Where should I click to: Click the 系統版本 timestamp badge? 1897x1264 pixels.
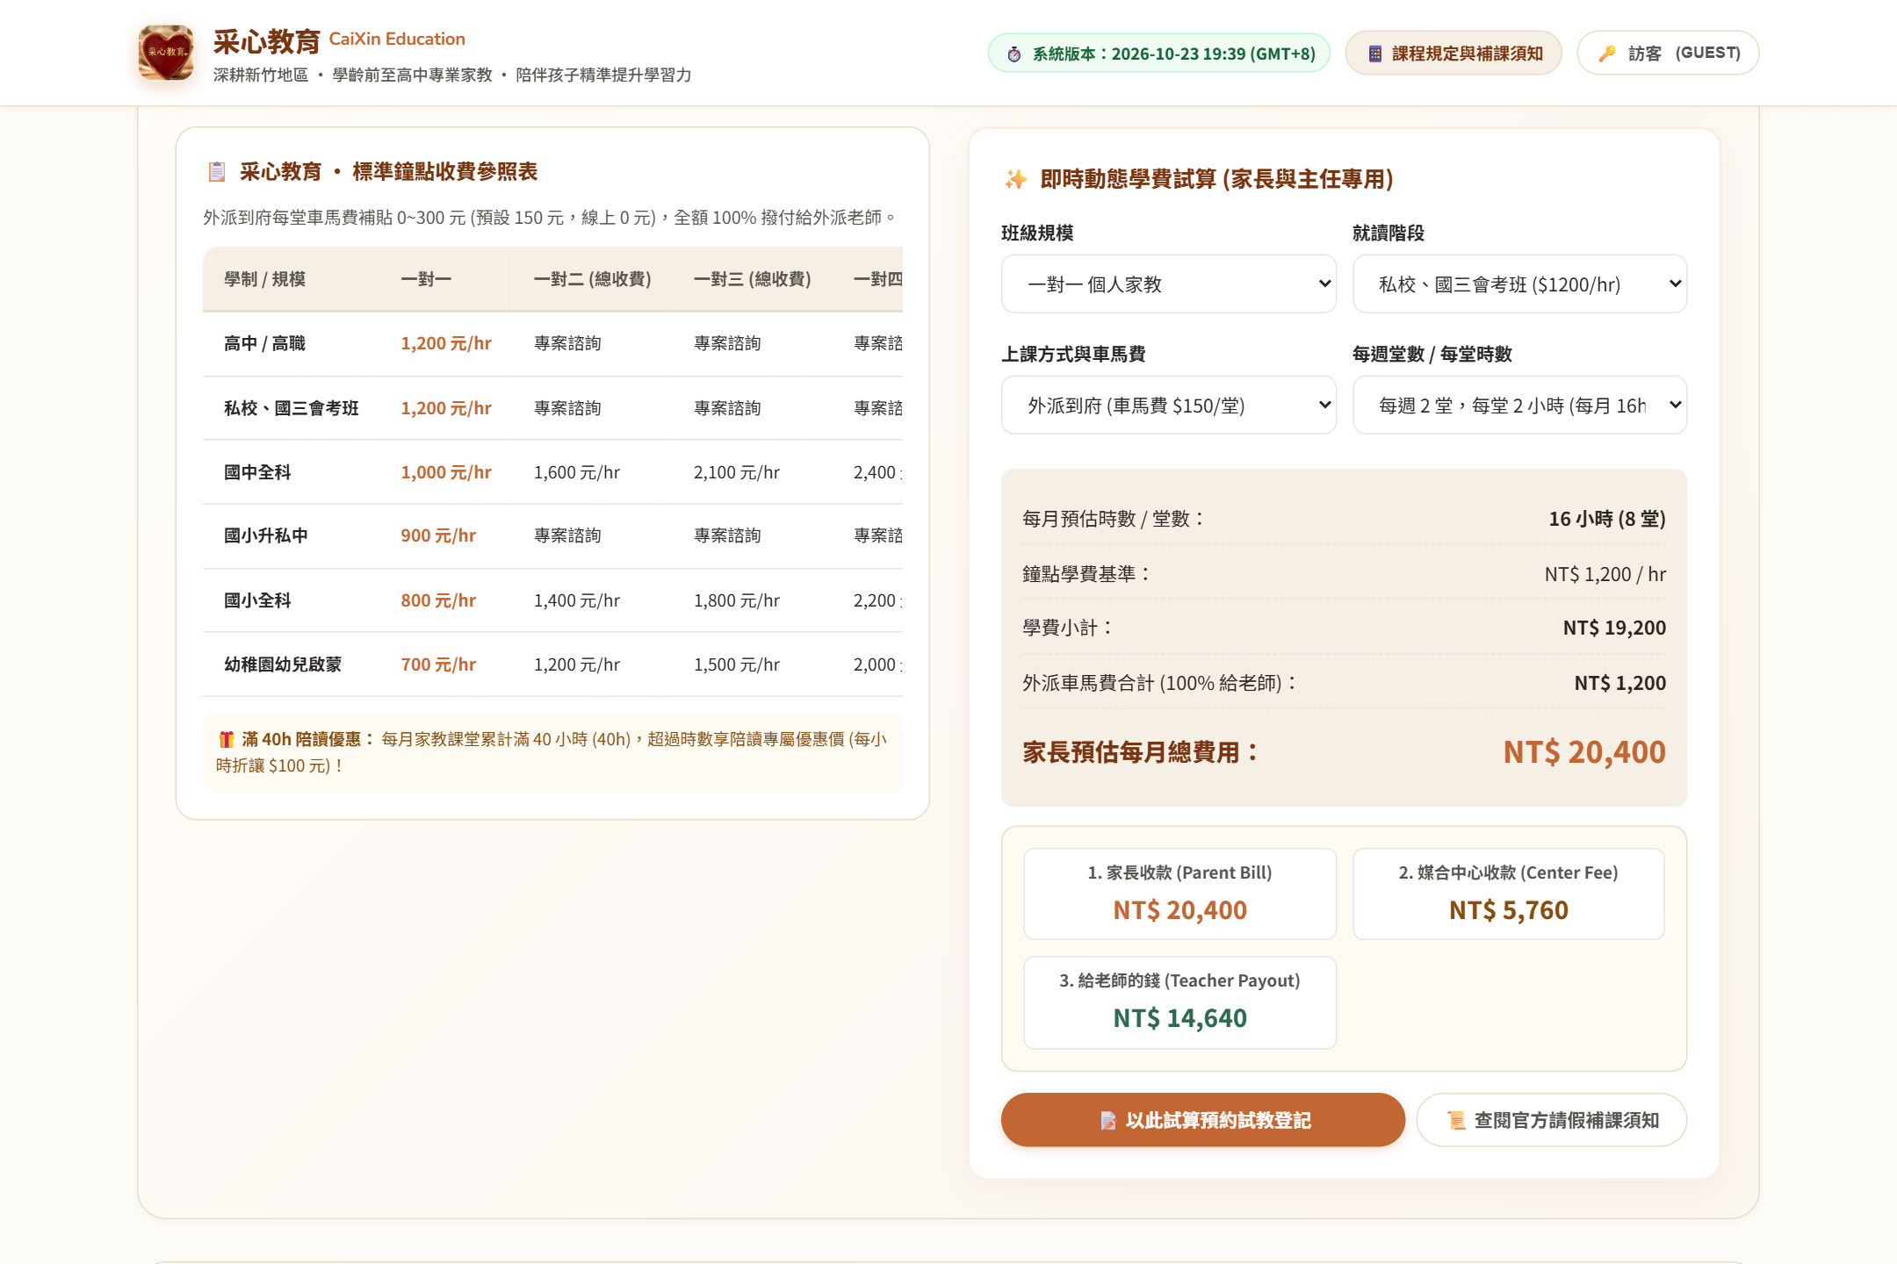click(1159, 53)
